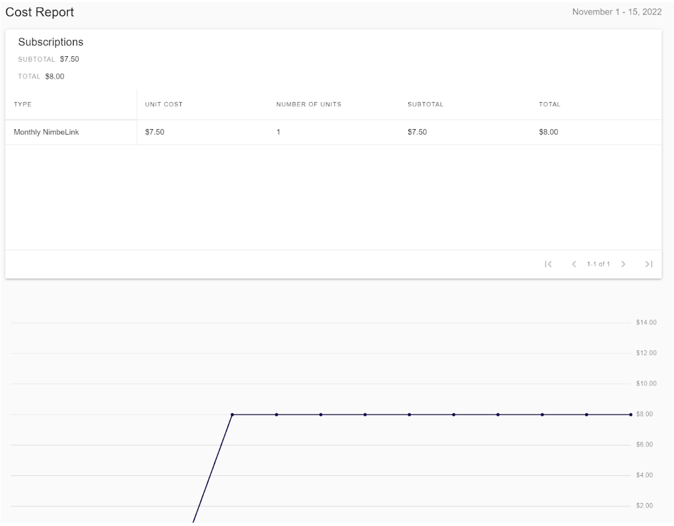Sort by UNIT COST column header

tap(163, 104)
